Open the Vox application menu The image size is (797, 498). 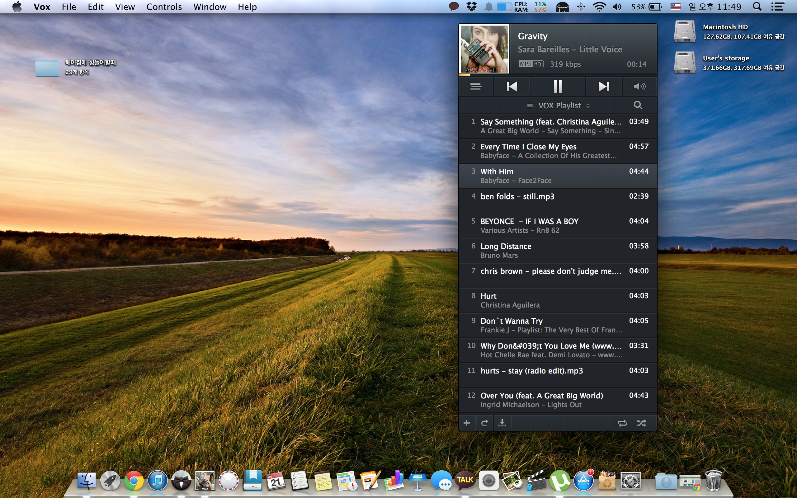(42, 7)
